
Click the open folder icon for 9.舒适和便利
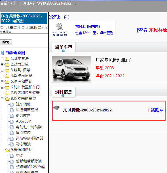[x=7, y=150]
